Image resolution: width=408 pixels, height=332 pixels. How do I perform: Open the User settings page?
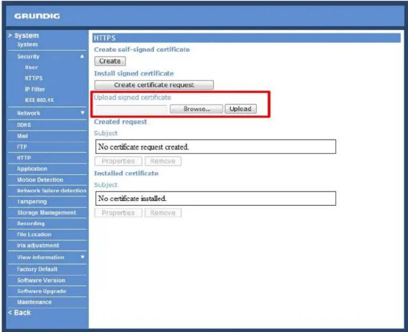click(32, 67)
